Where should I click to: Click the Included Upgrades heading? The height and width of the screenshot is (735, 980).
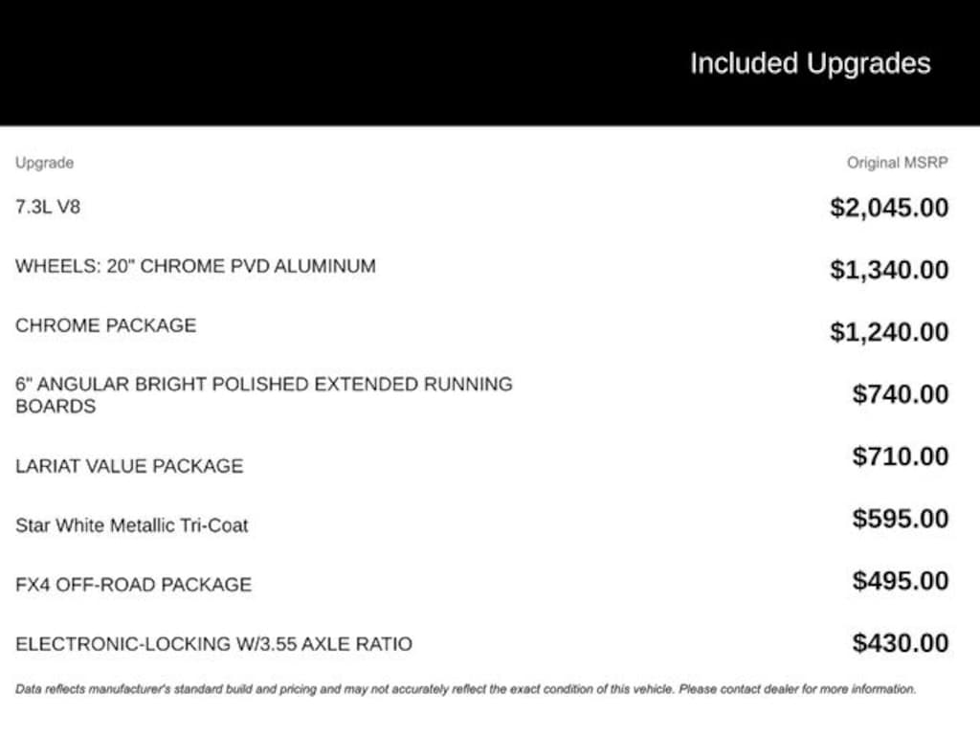point(810,64)
